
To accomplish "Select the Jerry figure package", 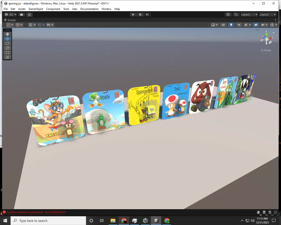I will pos(56,120).
